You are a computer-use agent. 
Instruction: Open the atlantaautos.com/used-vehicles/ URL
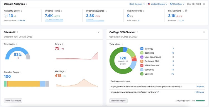coord(133,92)
